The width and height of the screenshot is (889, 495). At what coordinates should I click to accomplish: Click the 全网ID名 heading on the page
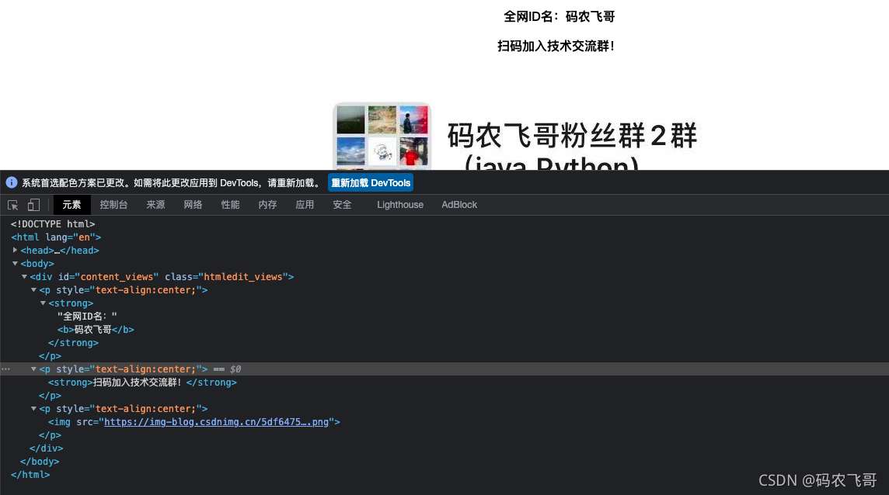tap(559, 17)
